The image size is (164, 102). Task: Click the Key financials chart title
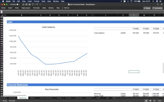[52, 89]
